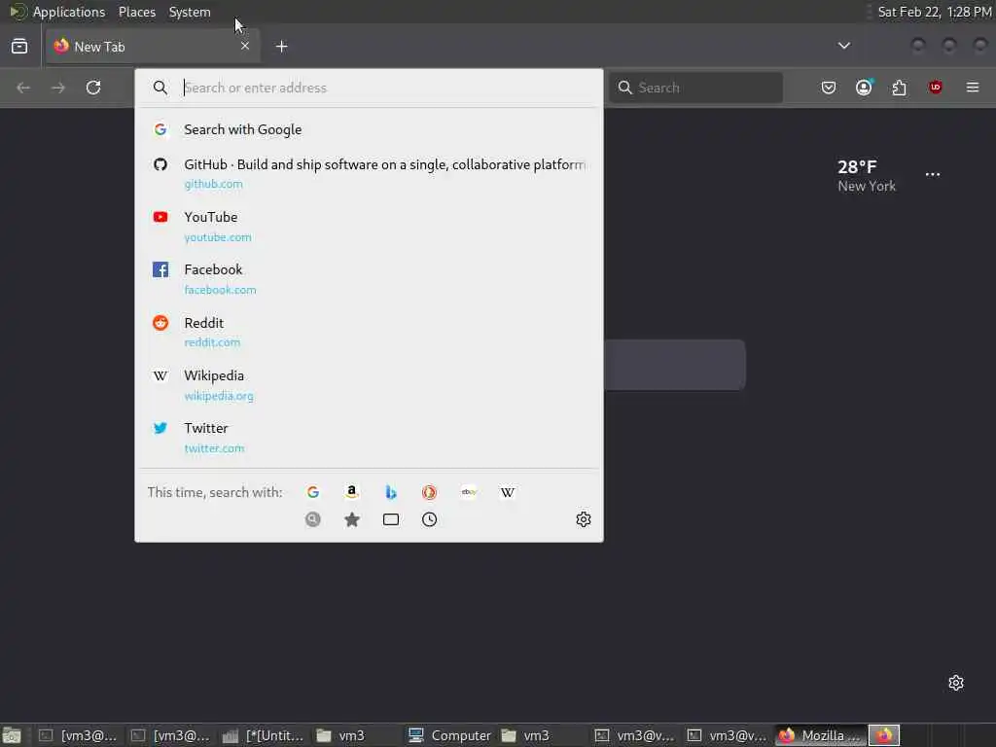996x747 pixels.
Task: Switch to the [*Untit... taskbar window
Action: tap(263, 735)
